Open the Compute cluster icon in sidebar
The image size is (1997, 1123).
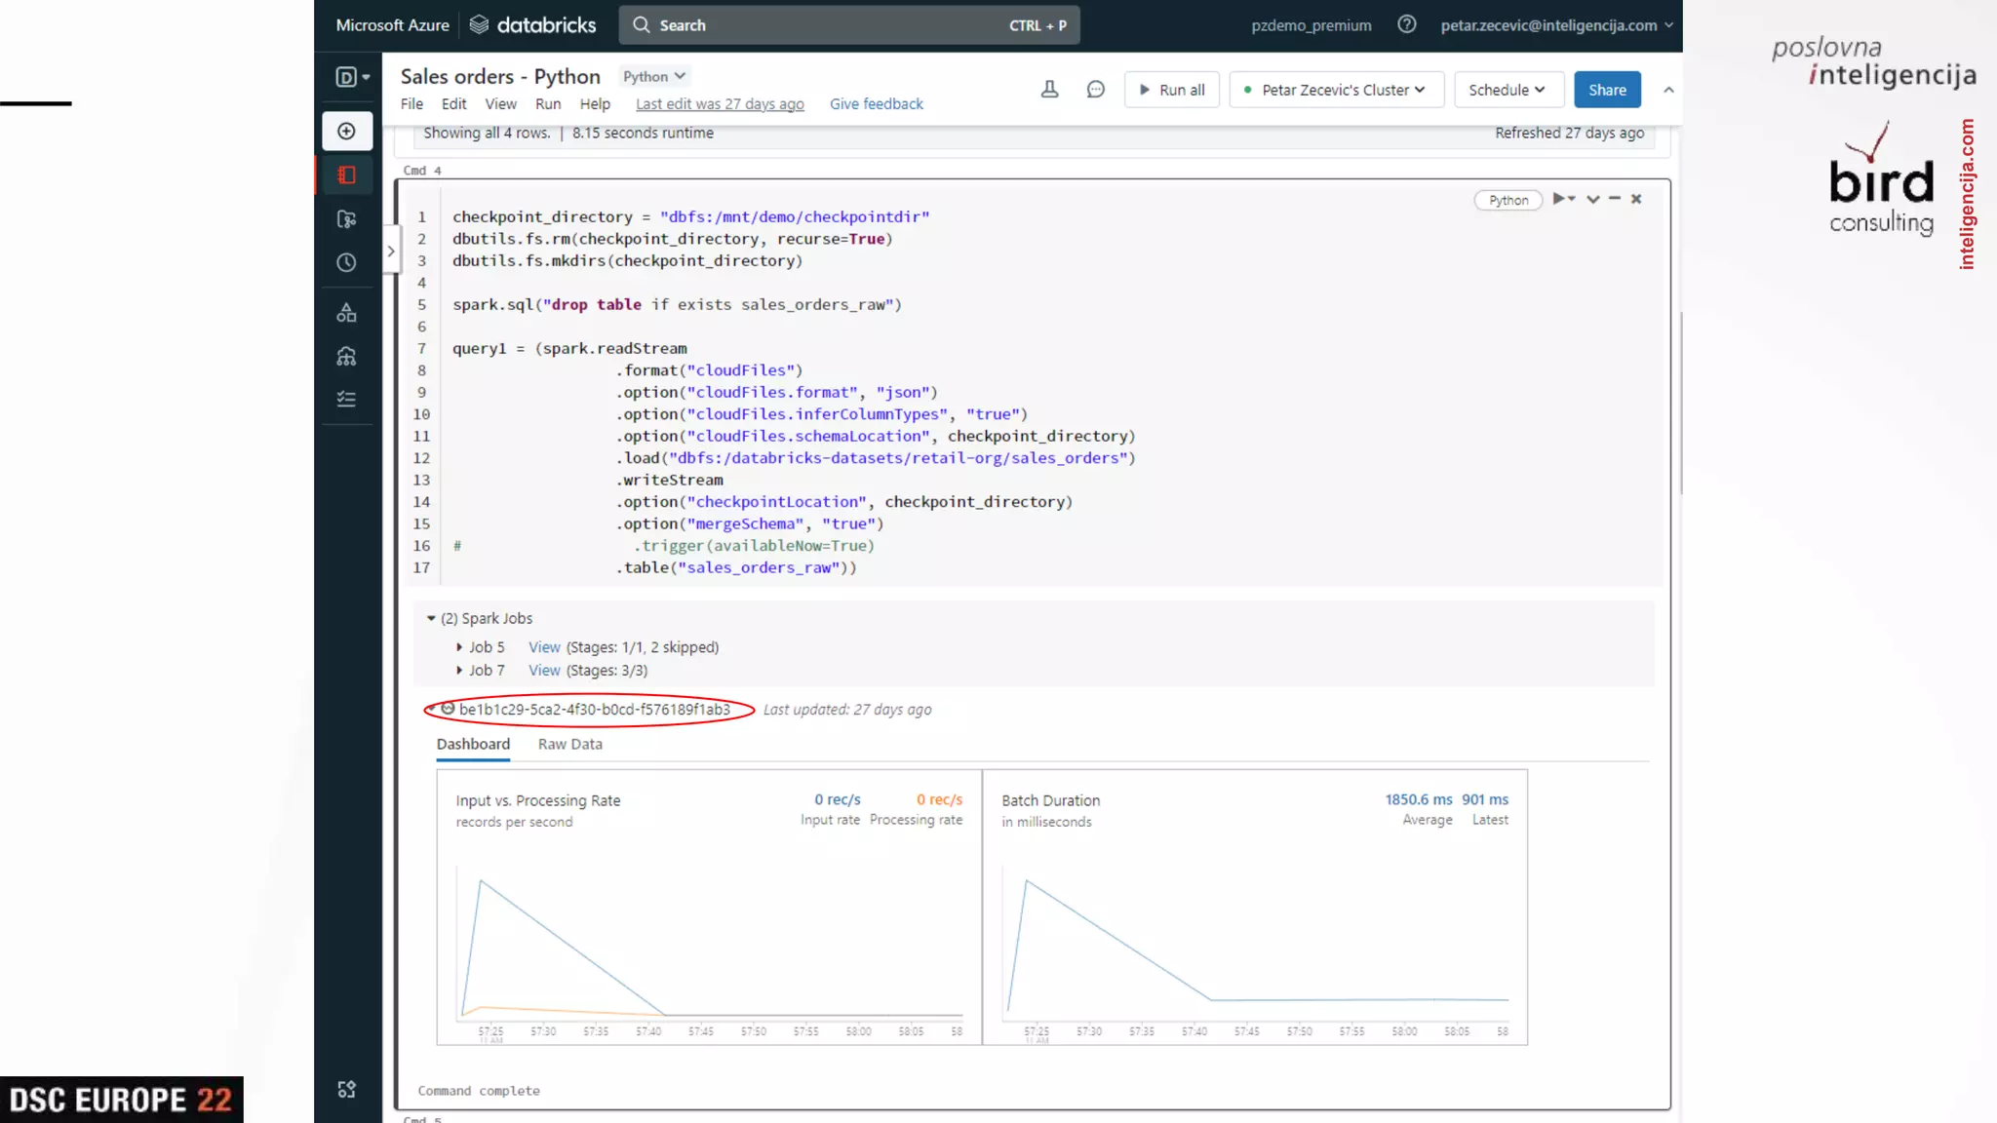[346, 357]
